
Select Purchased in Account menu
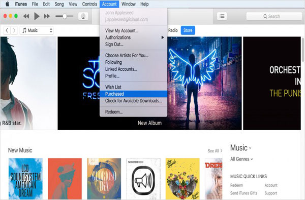[x=133, y=94]
